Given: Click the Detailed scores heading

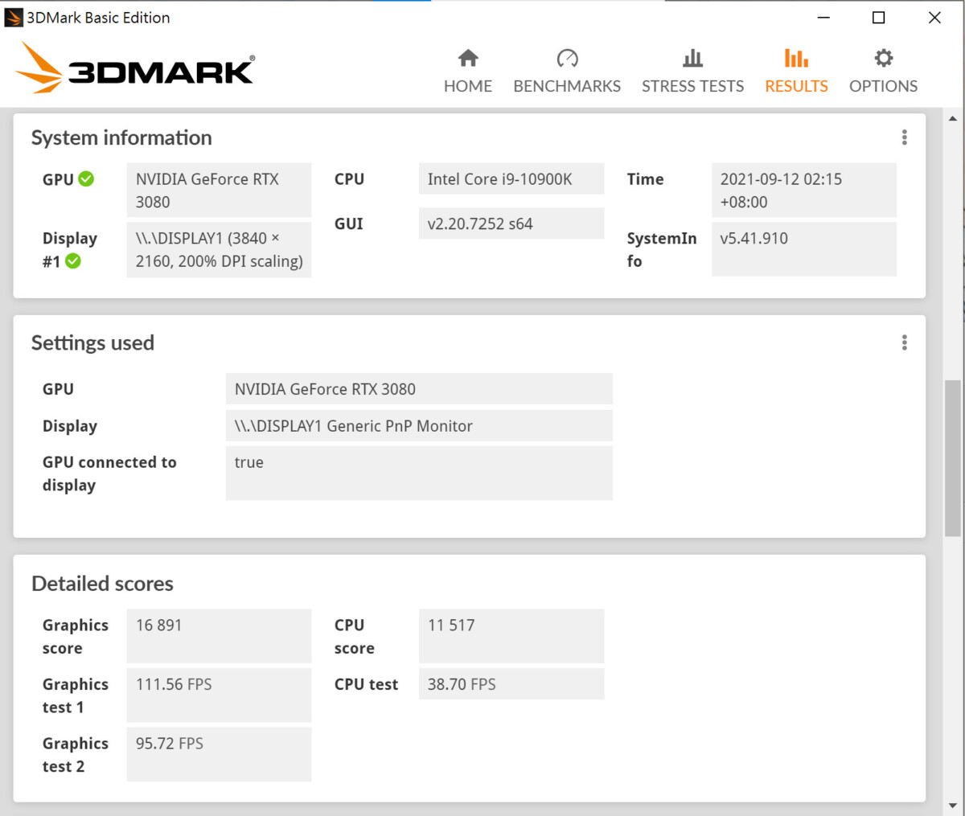Looking at the screenshot, I should (x=102, y=584).
